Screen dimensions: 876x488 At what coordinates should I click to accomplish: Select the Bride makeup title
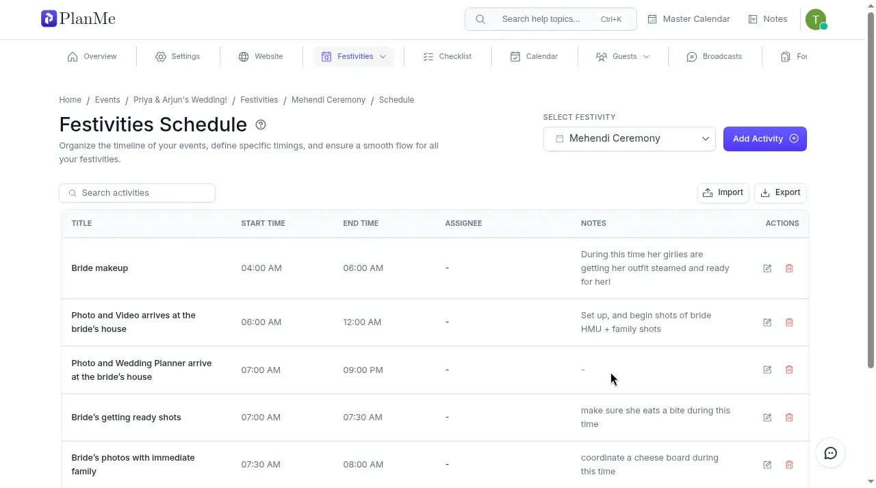(100, 268)
